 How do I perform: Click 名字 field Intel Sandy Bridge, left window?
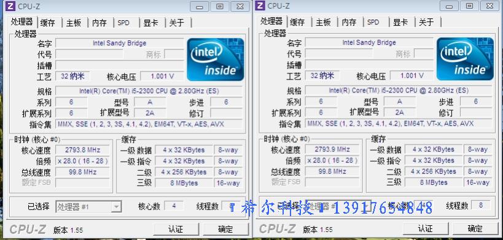click(x=119, y=43)
